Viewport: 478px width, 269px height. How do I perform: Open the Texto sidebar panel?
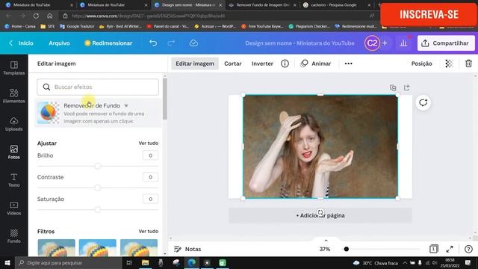click(x=13, y=180)
